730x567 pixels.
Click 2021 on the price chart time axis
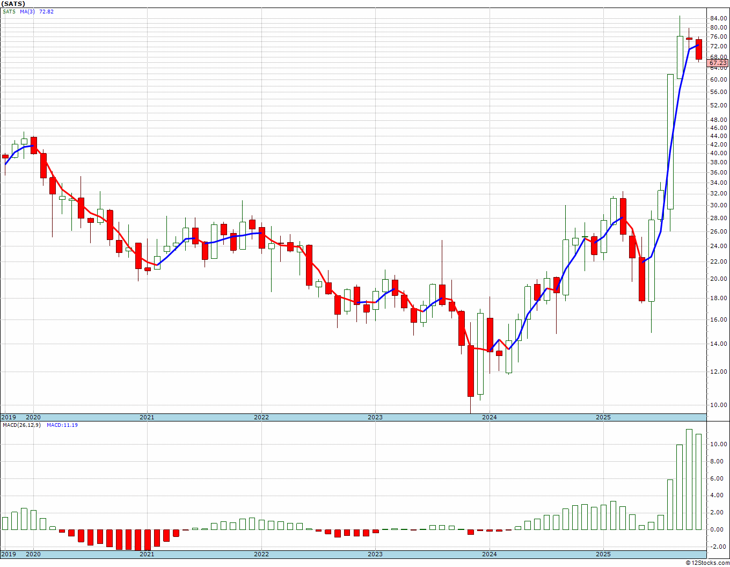[147, 417]
